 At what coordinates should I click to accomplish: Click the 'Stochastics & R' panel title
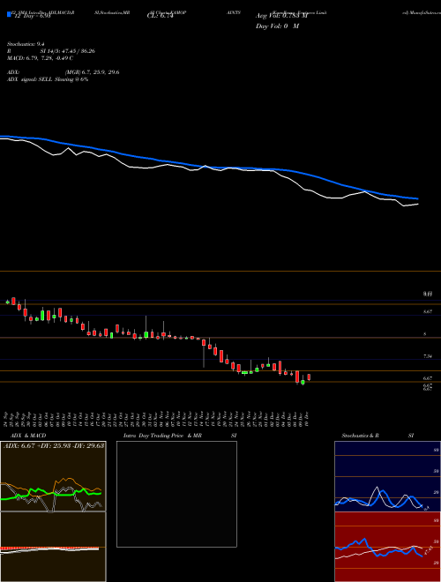(x=361, y=436)
